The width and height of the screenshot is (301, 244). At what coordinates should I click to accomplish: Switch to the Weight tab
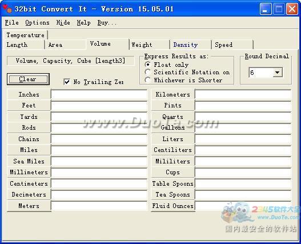pyautogui.click(x=150, y=45)
